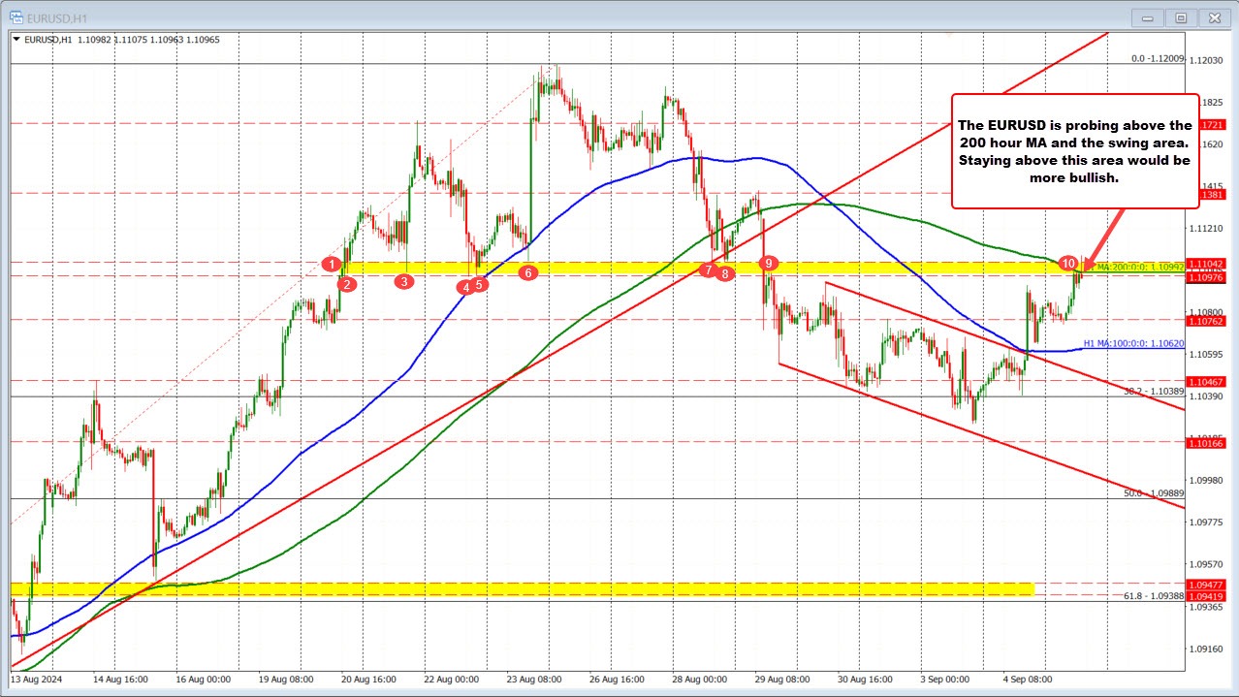Screen dimensions: 1239x697
Task: Minimize the chart window
Action: [x=1146, y=16]
